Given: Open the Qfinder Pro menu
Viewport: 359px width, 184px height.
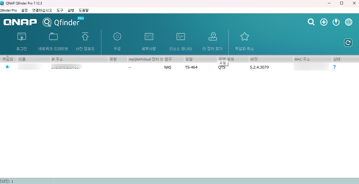Looking at the screenshot, I should pyautogui.click(x=8, y=10).
